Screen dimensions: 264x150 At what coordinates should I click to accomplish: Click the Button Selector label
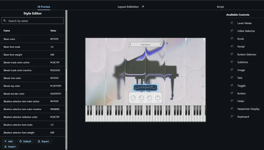[x=247, y=54]
